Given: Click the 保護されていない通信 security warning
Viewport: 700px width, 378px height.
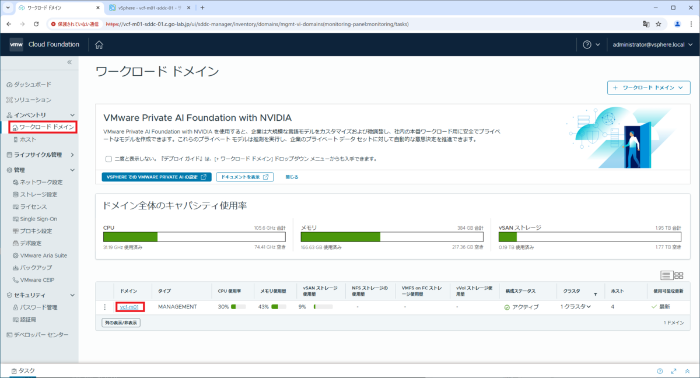Looking at the screenshot, I should (74, 24).
